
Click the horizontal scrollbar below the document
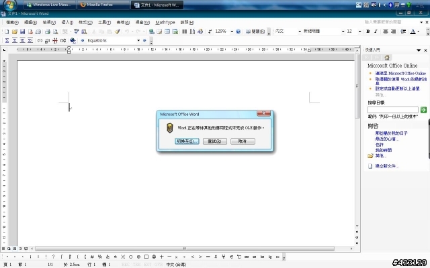click(185, 249)
